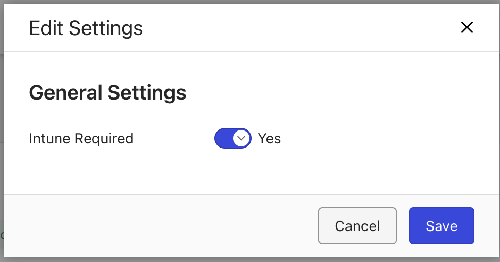The height and width of the screenshot is (262, 500).
Task: Click the Yes label beside the toggle
Action: coord(270,138)
